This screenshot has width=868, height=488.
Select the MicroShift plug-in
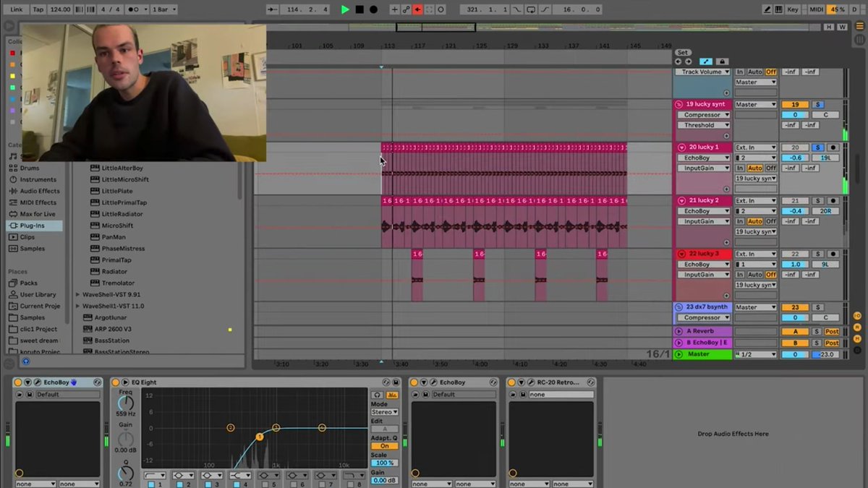point(117,226)
